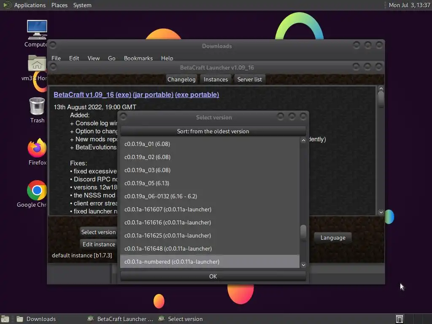Image resolution: width=432 pixels, height=324 pixels.
Task: Click changelog scrollbar down arrow
Action: (x=381, y=212)
